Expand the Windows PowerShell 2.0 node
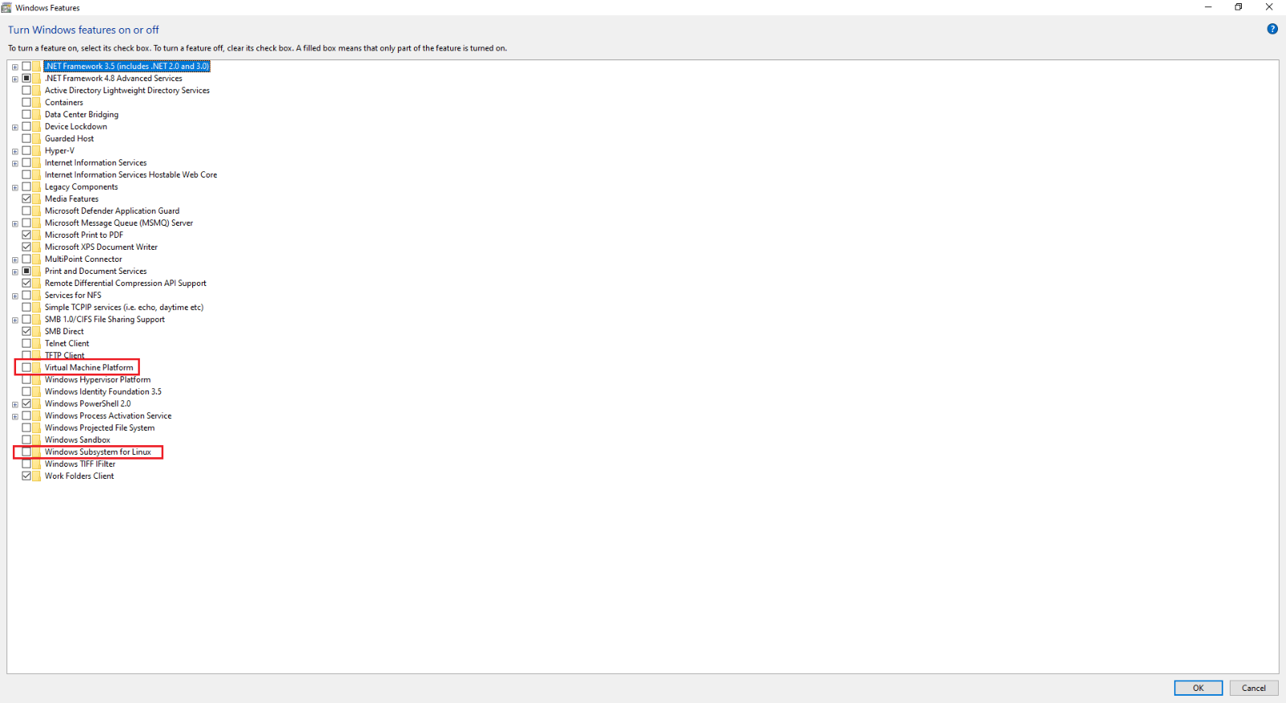The height and width of the screenshot is (703, 1286). click(14, 404)
